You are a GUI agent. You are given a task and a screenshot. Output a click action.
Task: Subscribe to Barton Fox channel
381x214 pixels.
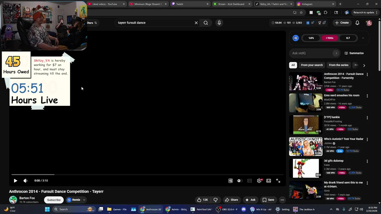pos(54,200)
